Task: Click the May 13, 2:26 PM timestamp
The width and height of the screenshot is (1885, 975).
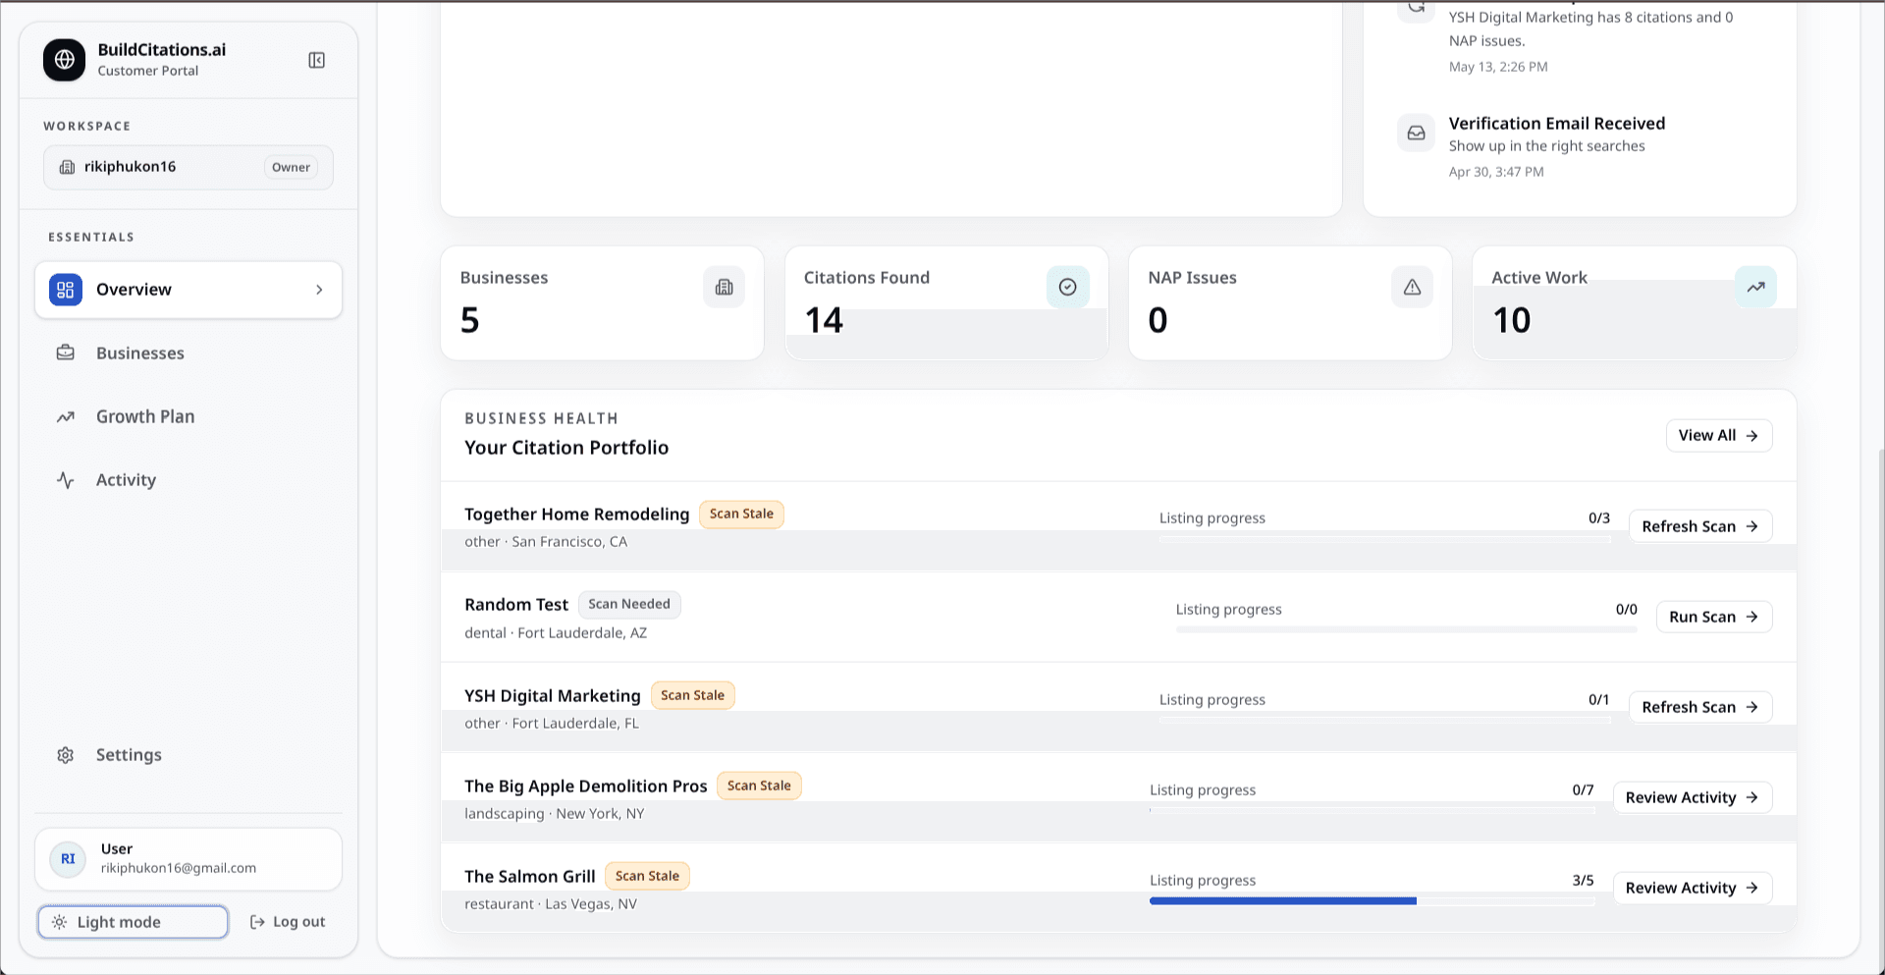Action: [1498, 67]
